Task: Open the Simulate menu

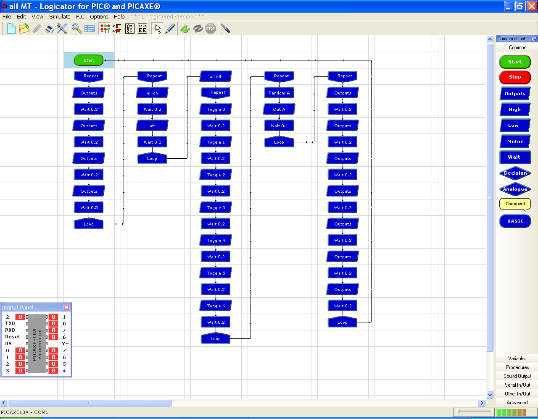Action: coord(60,16)
